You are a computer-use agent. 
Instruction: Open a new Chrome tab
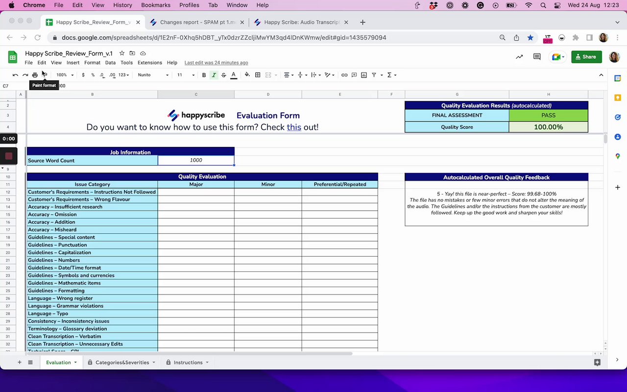[x=362, y=22]
